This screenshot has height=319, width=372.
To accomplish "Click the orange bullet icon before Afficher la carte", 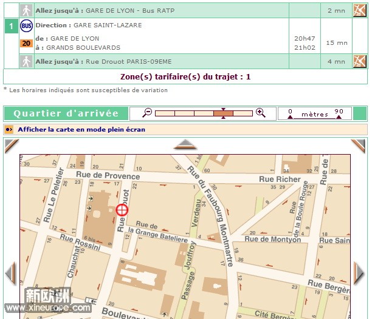I will point(9,129).
